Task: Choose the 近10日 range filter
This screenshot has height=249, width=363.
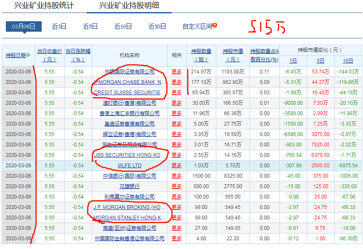Action: click(x=123, y=26)
